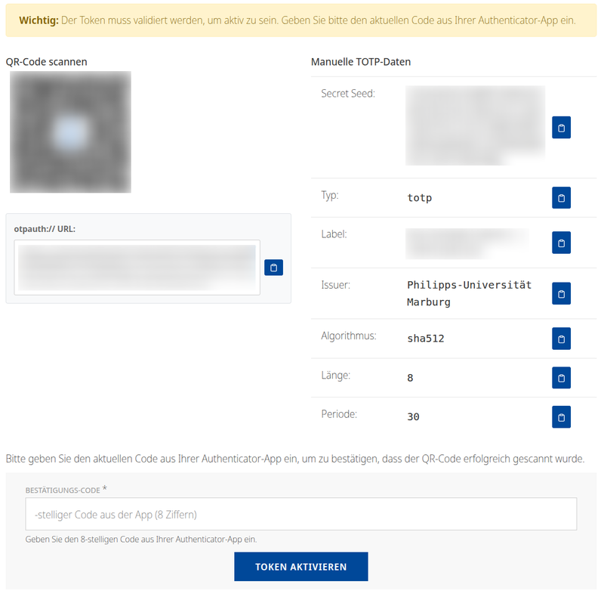
Task: Copy the Label value to clipboard
Action: tap(561, 243)
